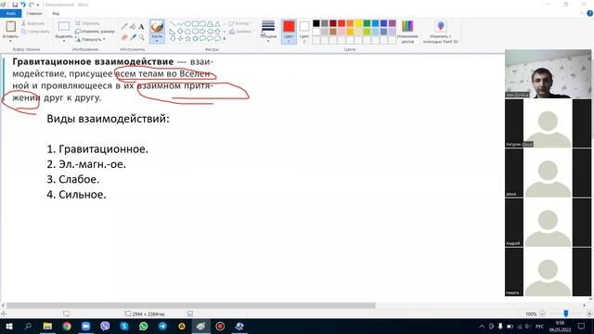Image resolution: width=594 pixels, height=334 pixels.
Task: Click the Copy command in clipboard group
Action: (x=35, y=32)
